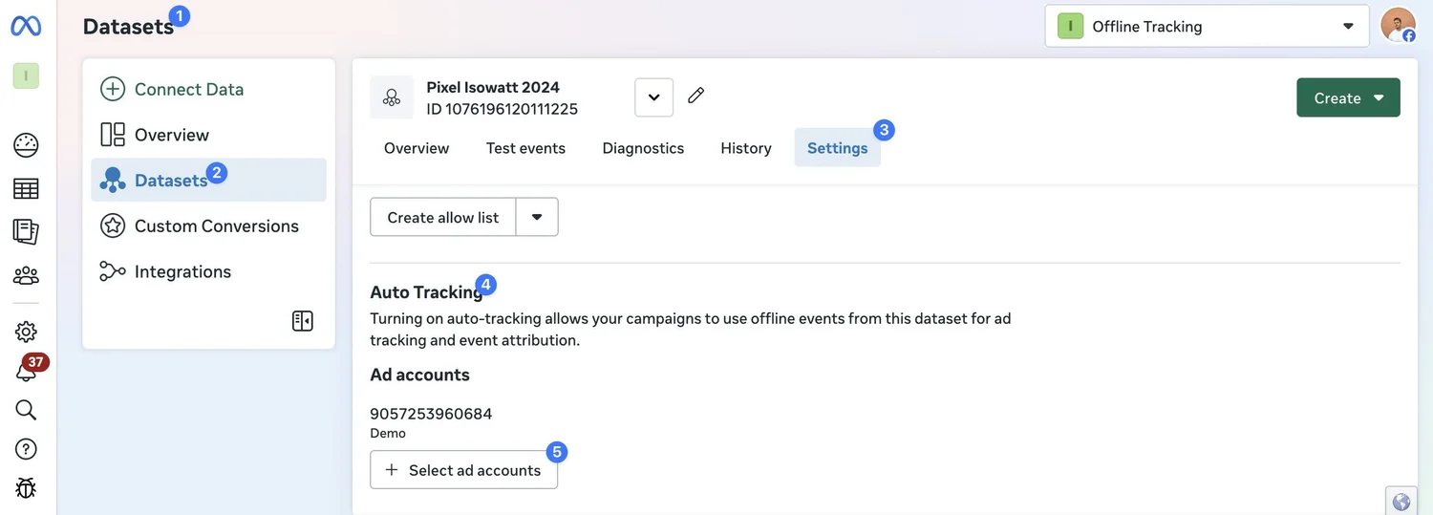Click the Ad accounts heading
Image resolution: width=1433 pixels, height=515 pixels.
pos(419,375)
